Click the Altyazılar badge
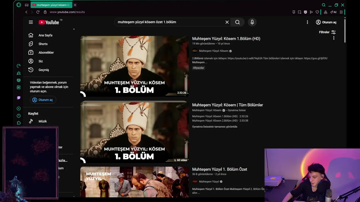This screenshot has width=360, height=202. click(x=199, y=68)
